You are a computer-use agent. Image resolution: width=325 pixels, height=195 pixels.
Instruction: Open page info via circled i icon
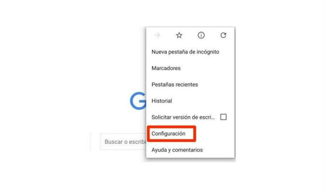click(x=201, y=35)
